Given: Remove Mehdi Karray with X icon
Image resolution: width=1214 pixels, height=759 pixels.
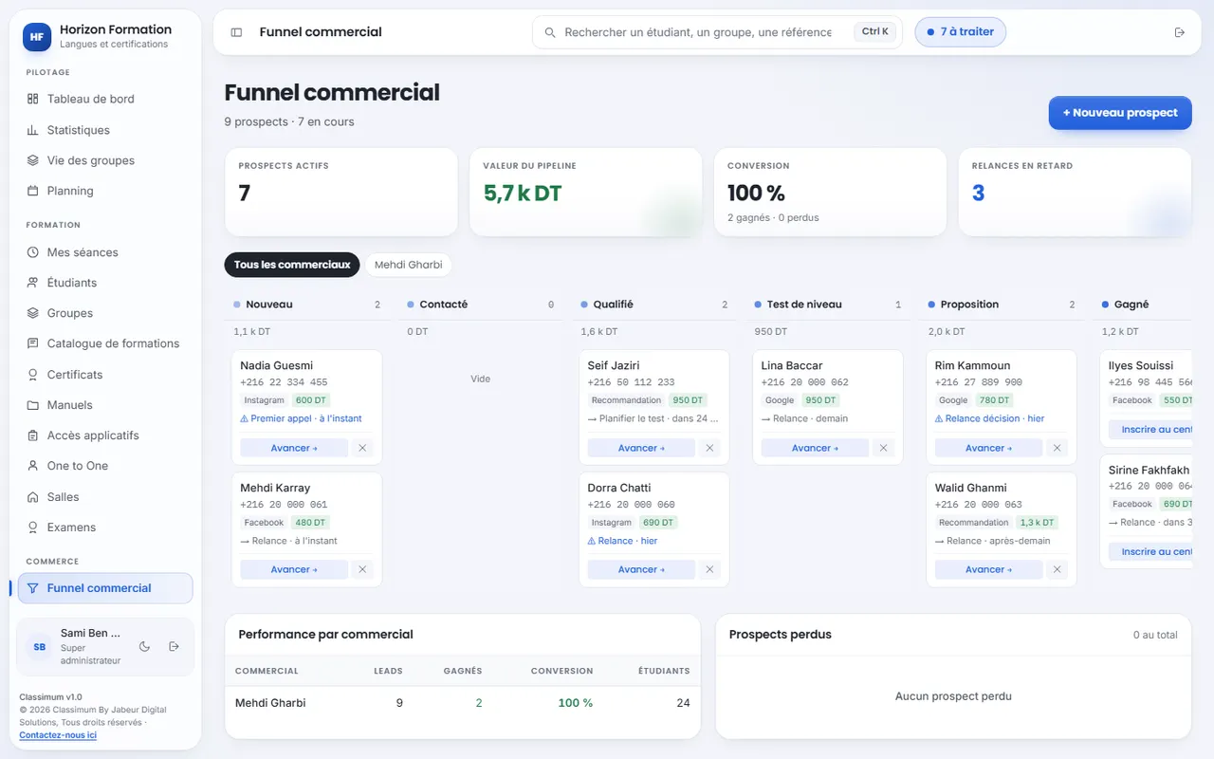Looking at the screenshot, I should 362,569.
